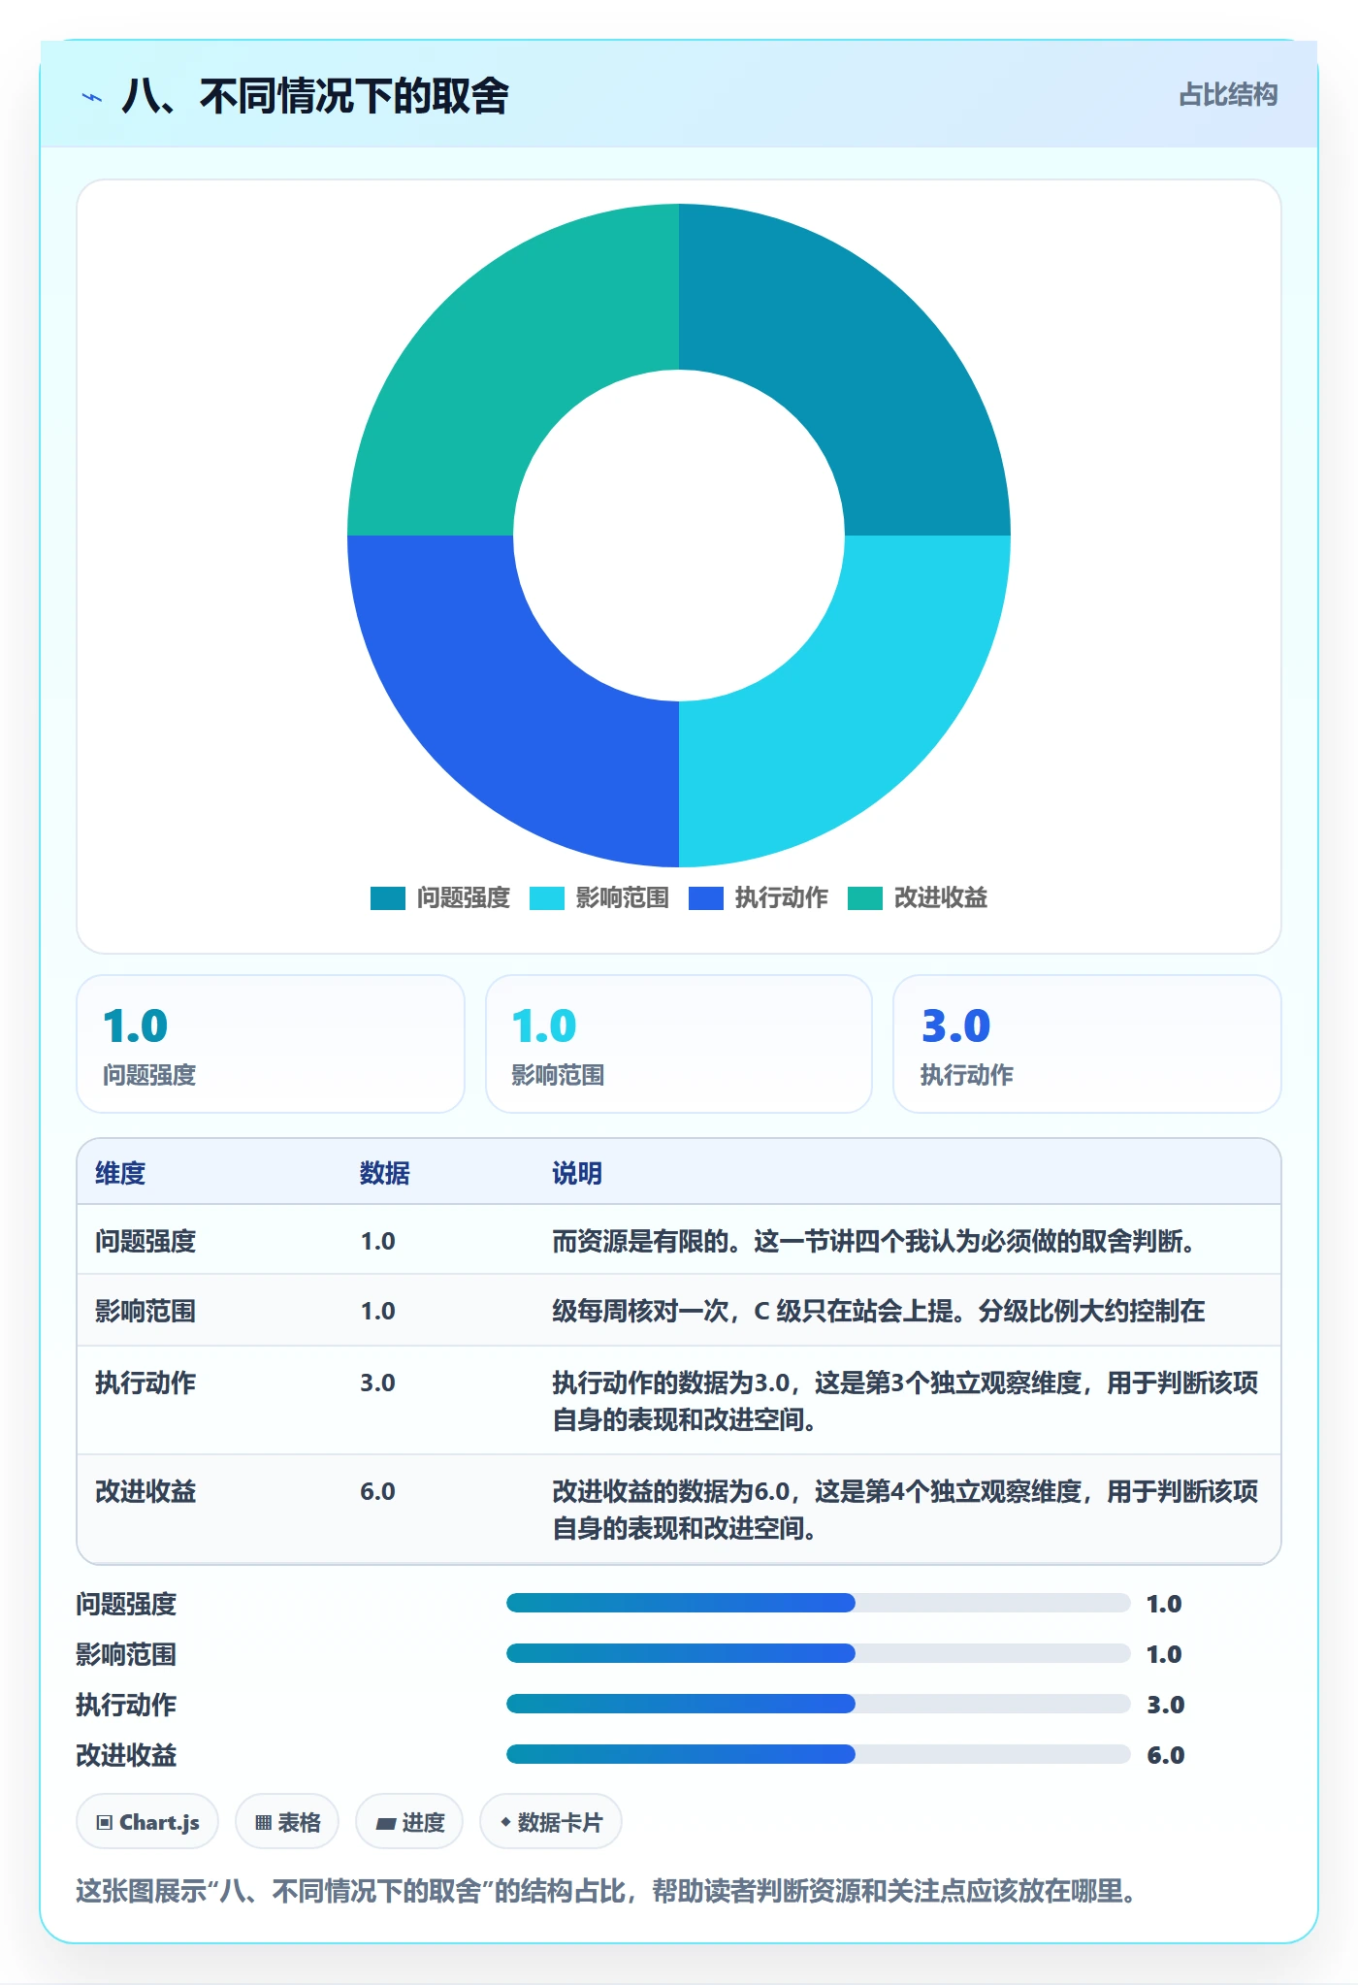This screenshot has height=1985, width=1358.
Task: Click the caption text starting 这张图展示
Action: [606, 1891]
